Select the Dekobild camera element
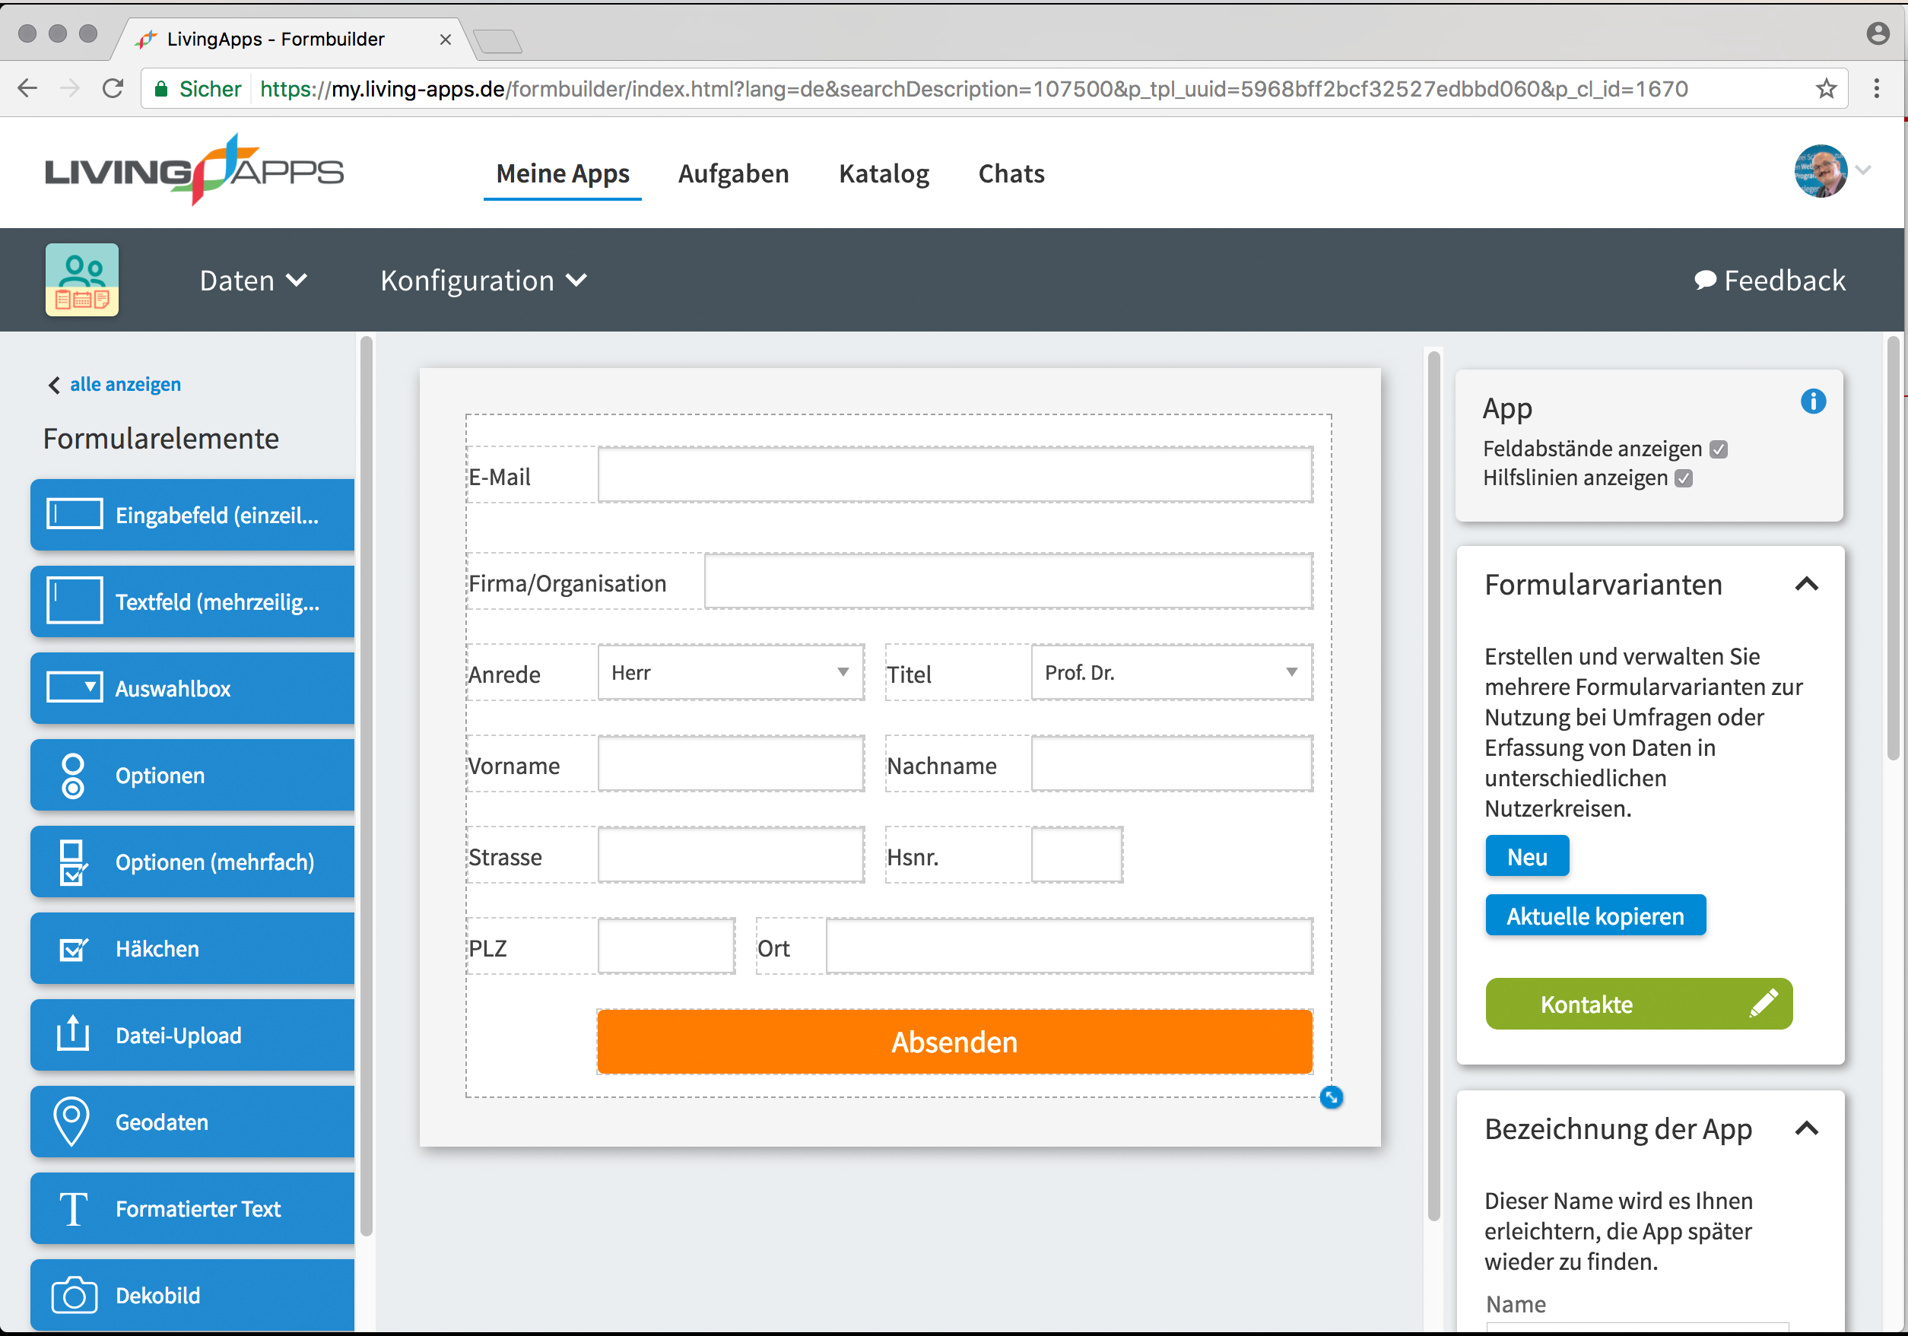 click(x=193, y=1295)
